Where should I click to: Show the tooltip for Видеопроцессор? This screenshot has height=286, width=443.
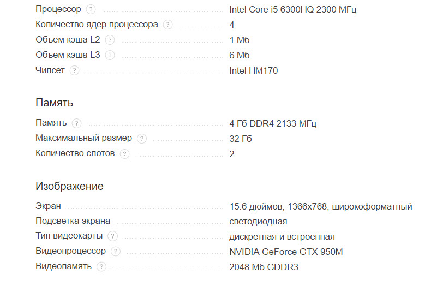[x=115, y=252]
